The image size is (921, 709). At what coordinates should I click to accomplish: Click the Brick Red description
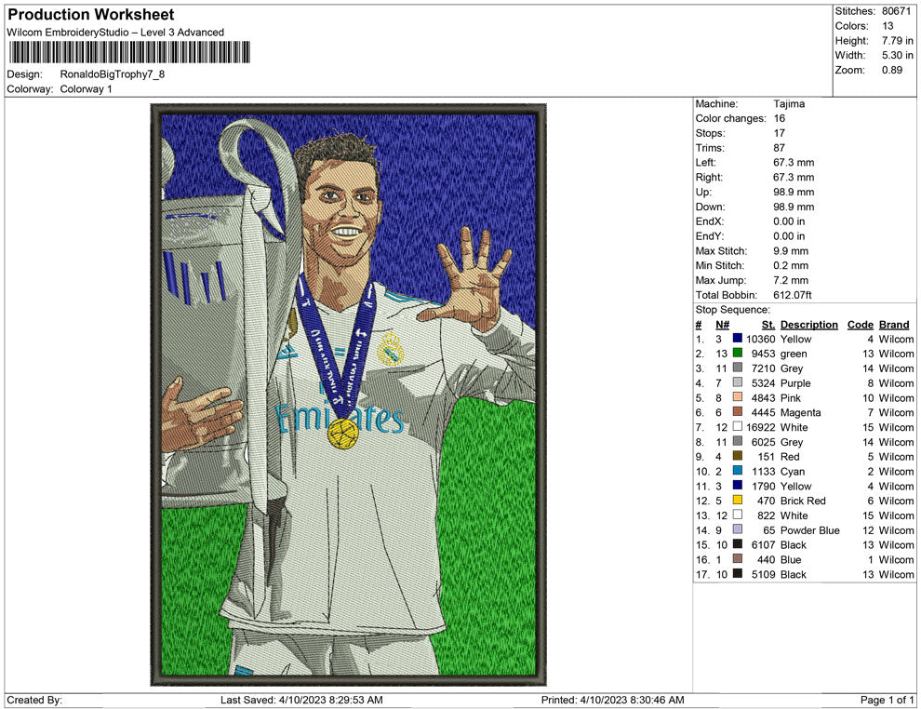coord(803,502)
